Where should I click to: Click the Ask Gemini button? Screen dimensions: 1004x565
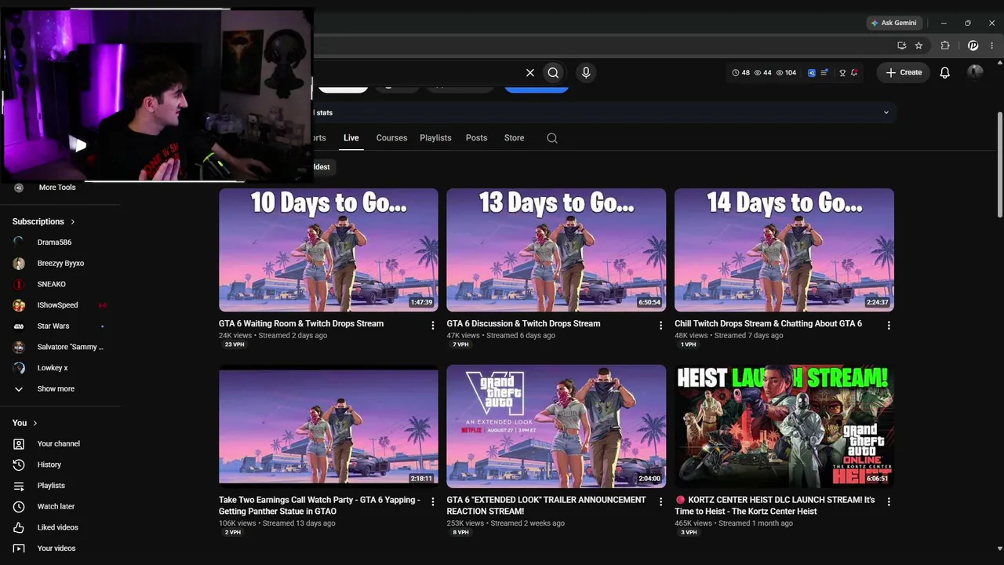point(893,23)
